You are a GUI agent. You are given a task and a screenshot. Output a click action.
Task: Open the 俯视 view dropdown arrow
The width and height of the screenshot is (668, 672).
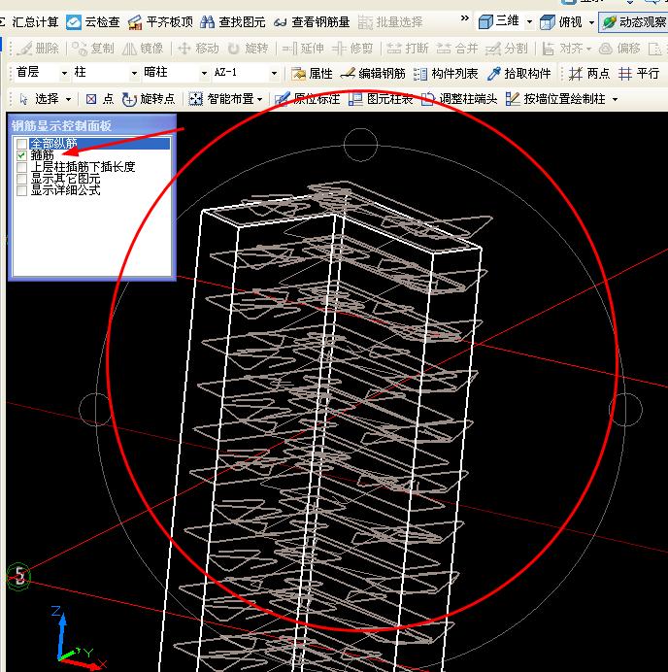pyautogui.click(x=591, y=22)
